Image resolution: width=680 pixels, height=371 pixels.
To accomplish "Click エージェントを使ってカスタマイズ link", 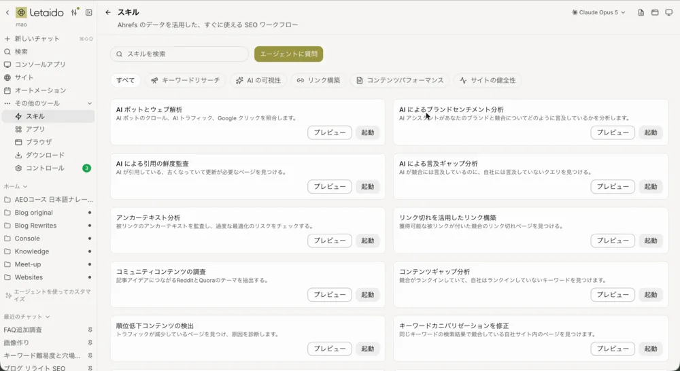I will coord(48,295).
